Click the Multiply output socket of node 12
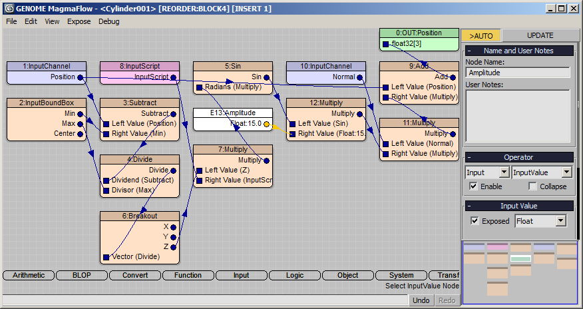This screenshot has width=583, height=309. pyautogui.click(x=359, y=114)
